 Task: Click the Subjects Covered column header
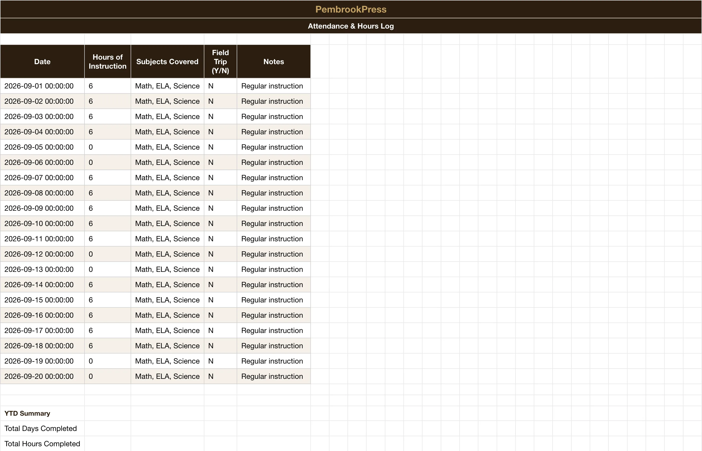coord(167,61)
